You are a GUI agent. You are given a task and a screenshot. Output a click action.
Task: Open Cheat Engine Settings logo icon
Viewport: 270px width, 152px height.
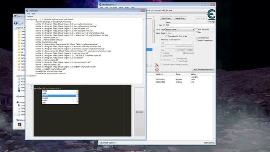(x=211, y=15)
